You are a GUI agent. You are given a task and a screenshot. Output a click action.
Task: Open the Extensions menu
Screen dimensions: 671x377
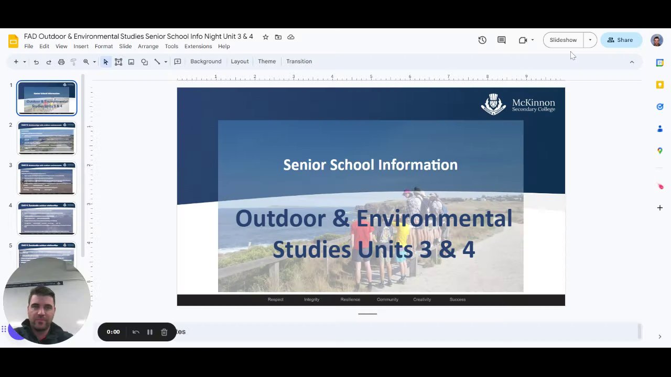(x=198, y=47)
